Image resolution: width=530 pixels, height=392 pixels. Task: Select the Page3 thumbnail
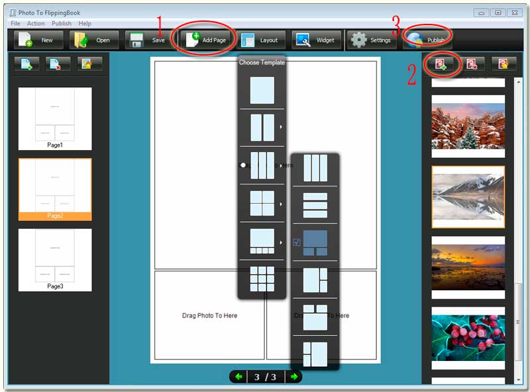pos(55,260)
